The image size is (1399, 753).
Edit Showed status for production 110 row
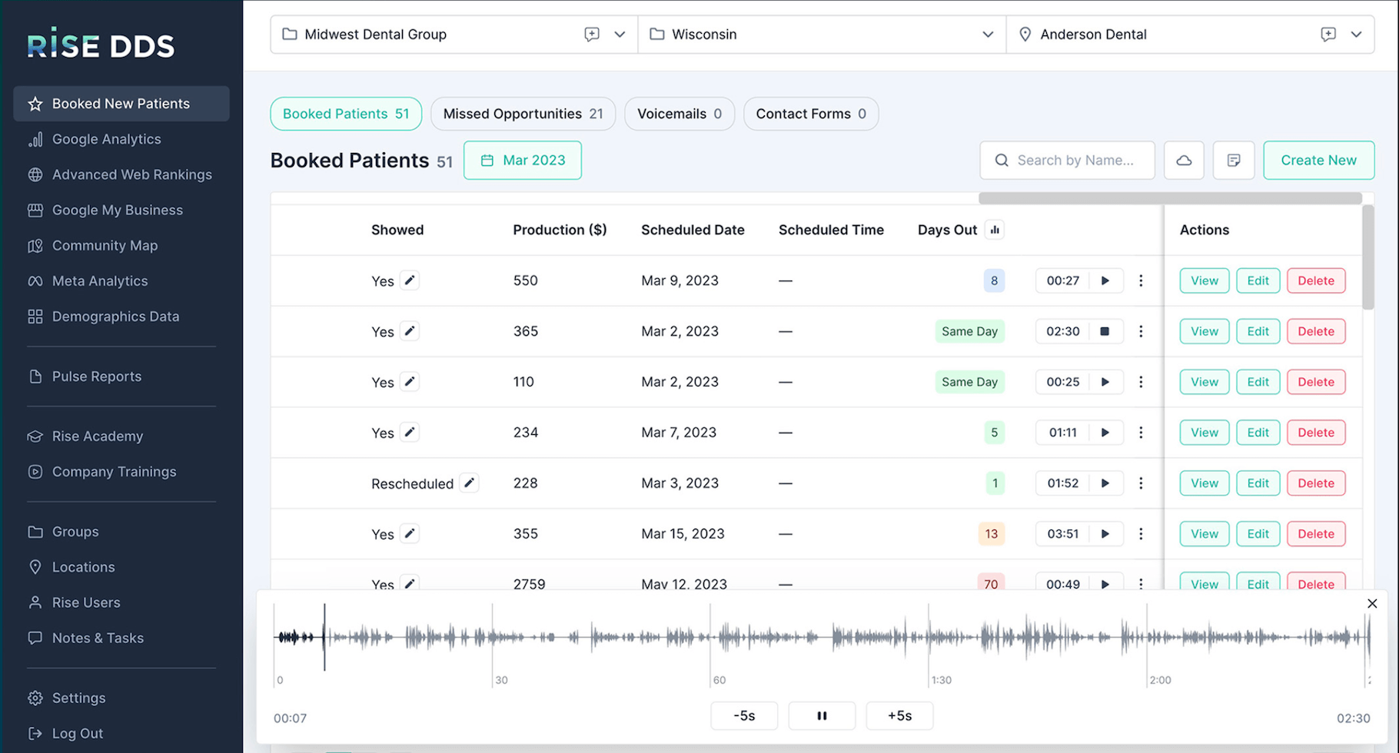[x=410, y=382]
